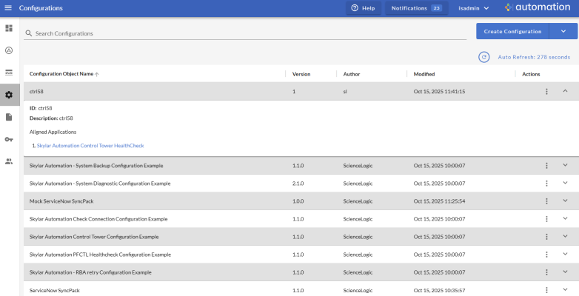Open actions menu for ctrl58 row
The width and height of the screenshot is (579, 296).
tap(546, 91)
